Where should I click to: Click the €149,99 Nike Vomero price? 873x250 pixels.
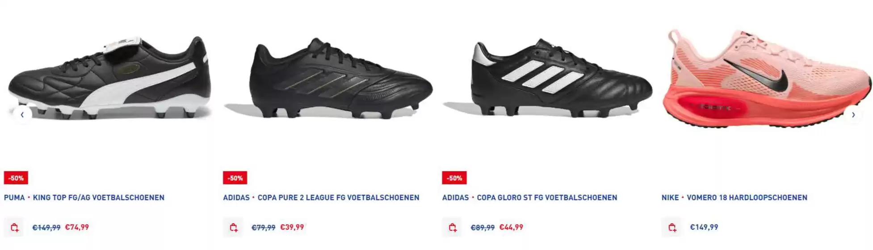coord(704,227)
